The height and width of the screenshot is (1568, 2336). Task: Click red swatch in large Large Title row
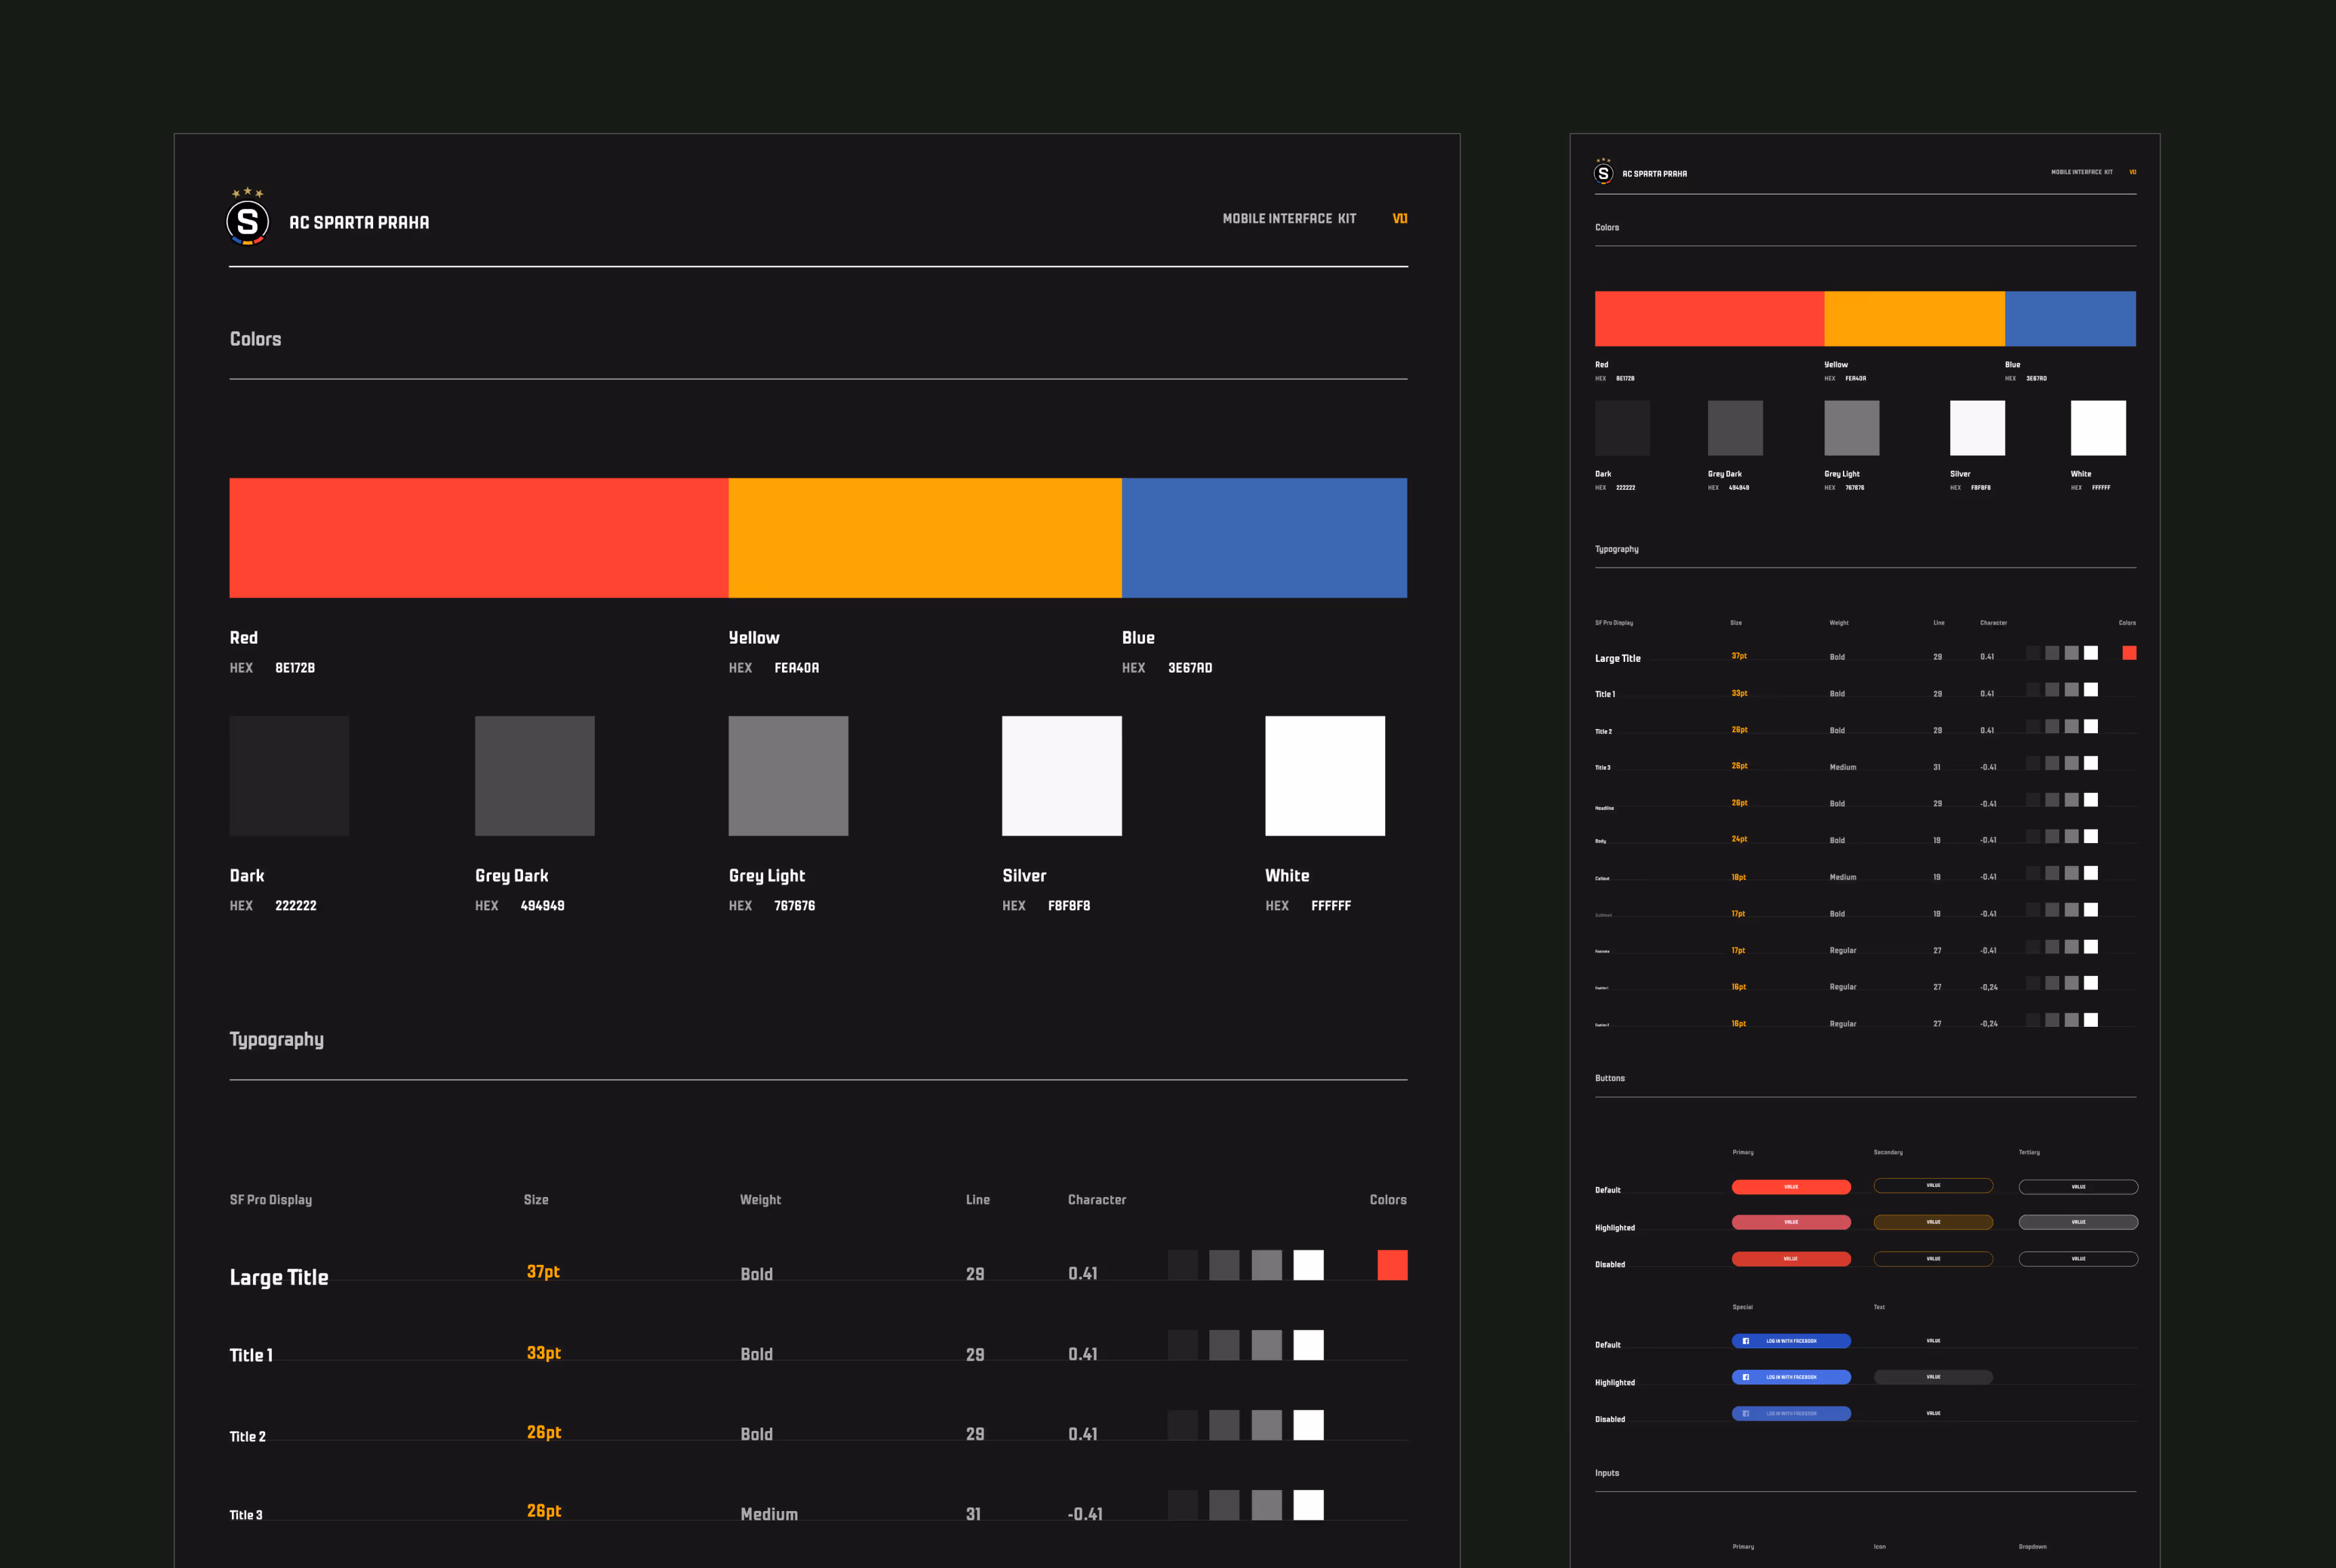coord(1392,1265)
